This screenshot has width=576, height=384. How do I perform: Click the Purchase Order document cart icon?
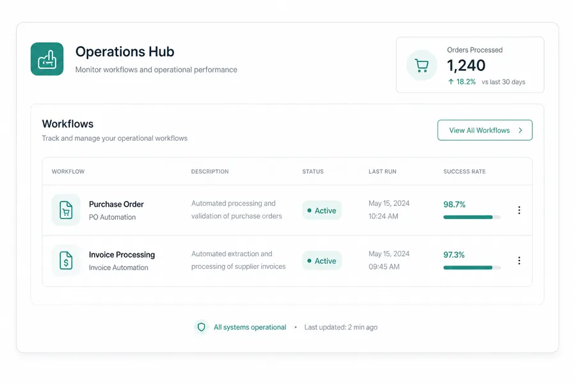pos(66,210)
